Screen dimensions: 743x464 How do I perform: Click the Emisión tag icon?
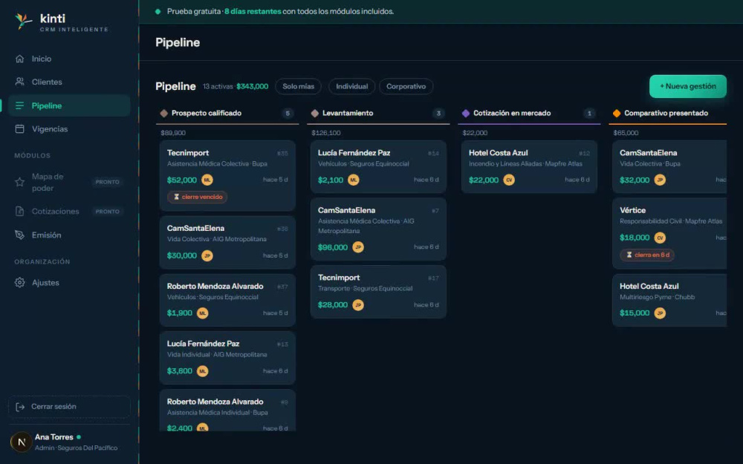click(19, 235)
